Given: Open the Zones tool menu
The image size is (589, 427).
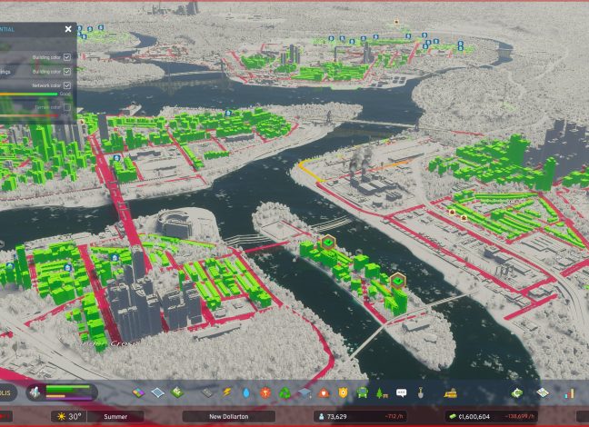Looking at the screenshot, I should point(138,392).
